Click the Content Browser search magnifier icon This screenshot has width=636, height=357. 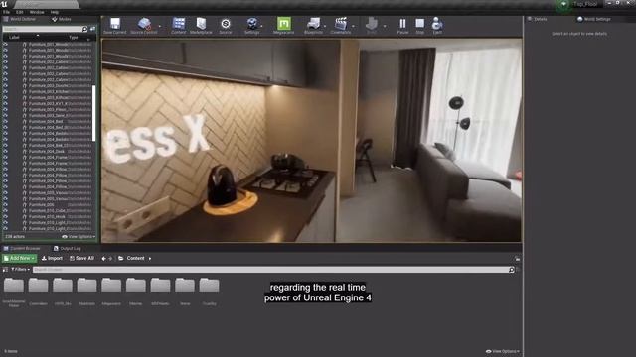(512, 270)
